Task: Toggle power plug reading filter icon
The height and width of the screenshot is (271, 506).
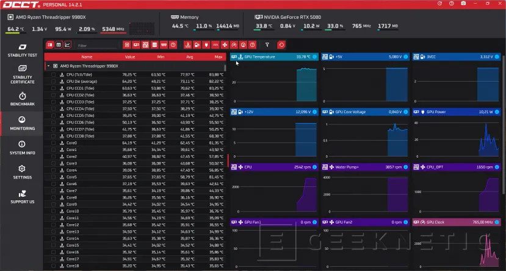Action: point(206,44)
